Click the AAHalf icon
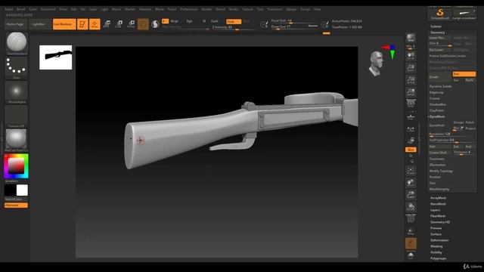Screen dimensions: 484x272 pyautogui.click(x=411, y=92)
